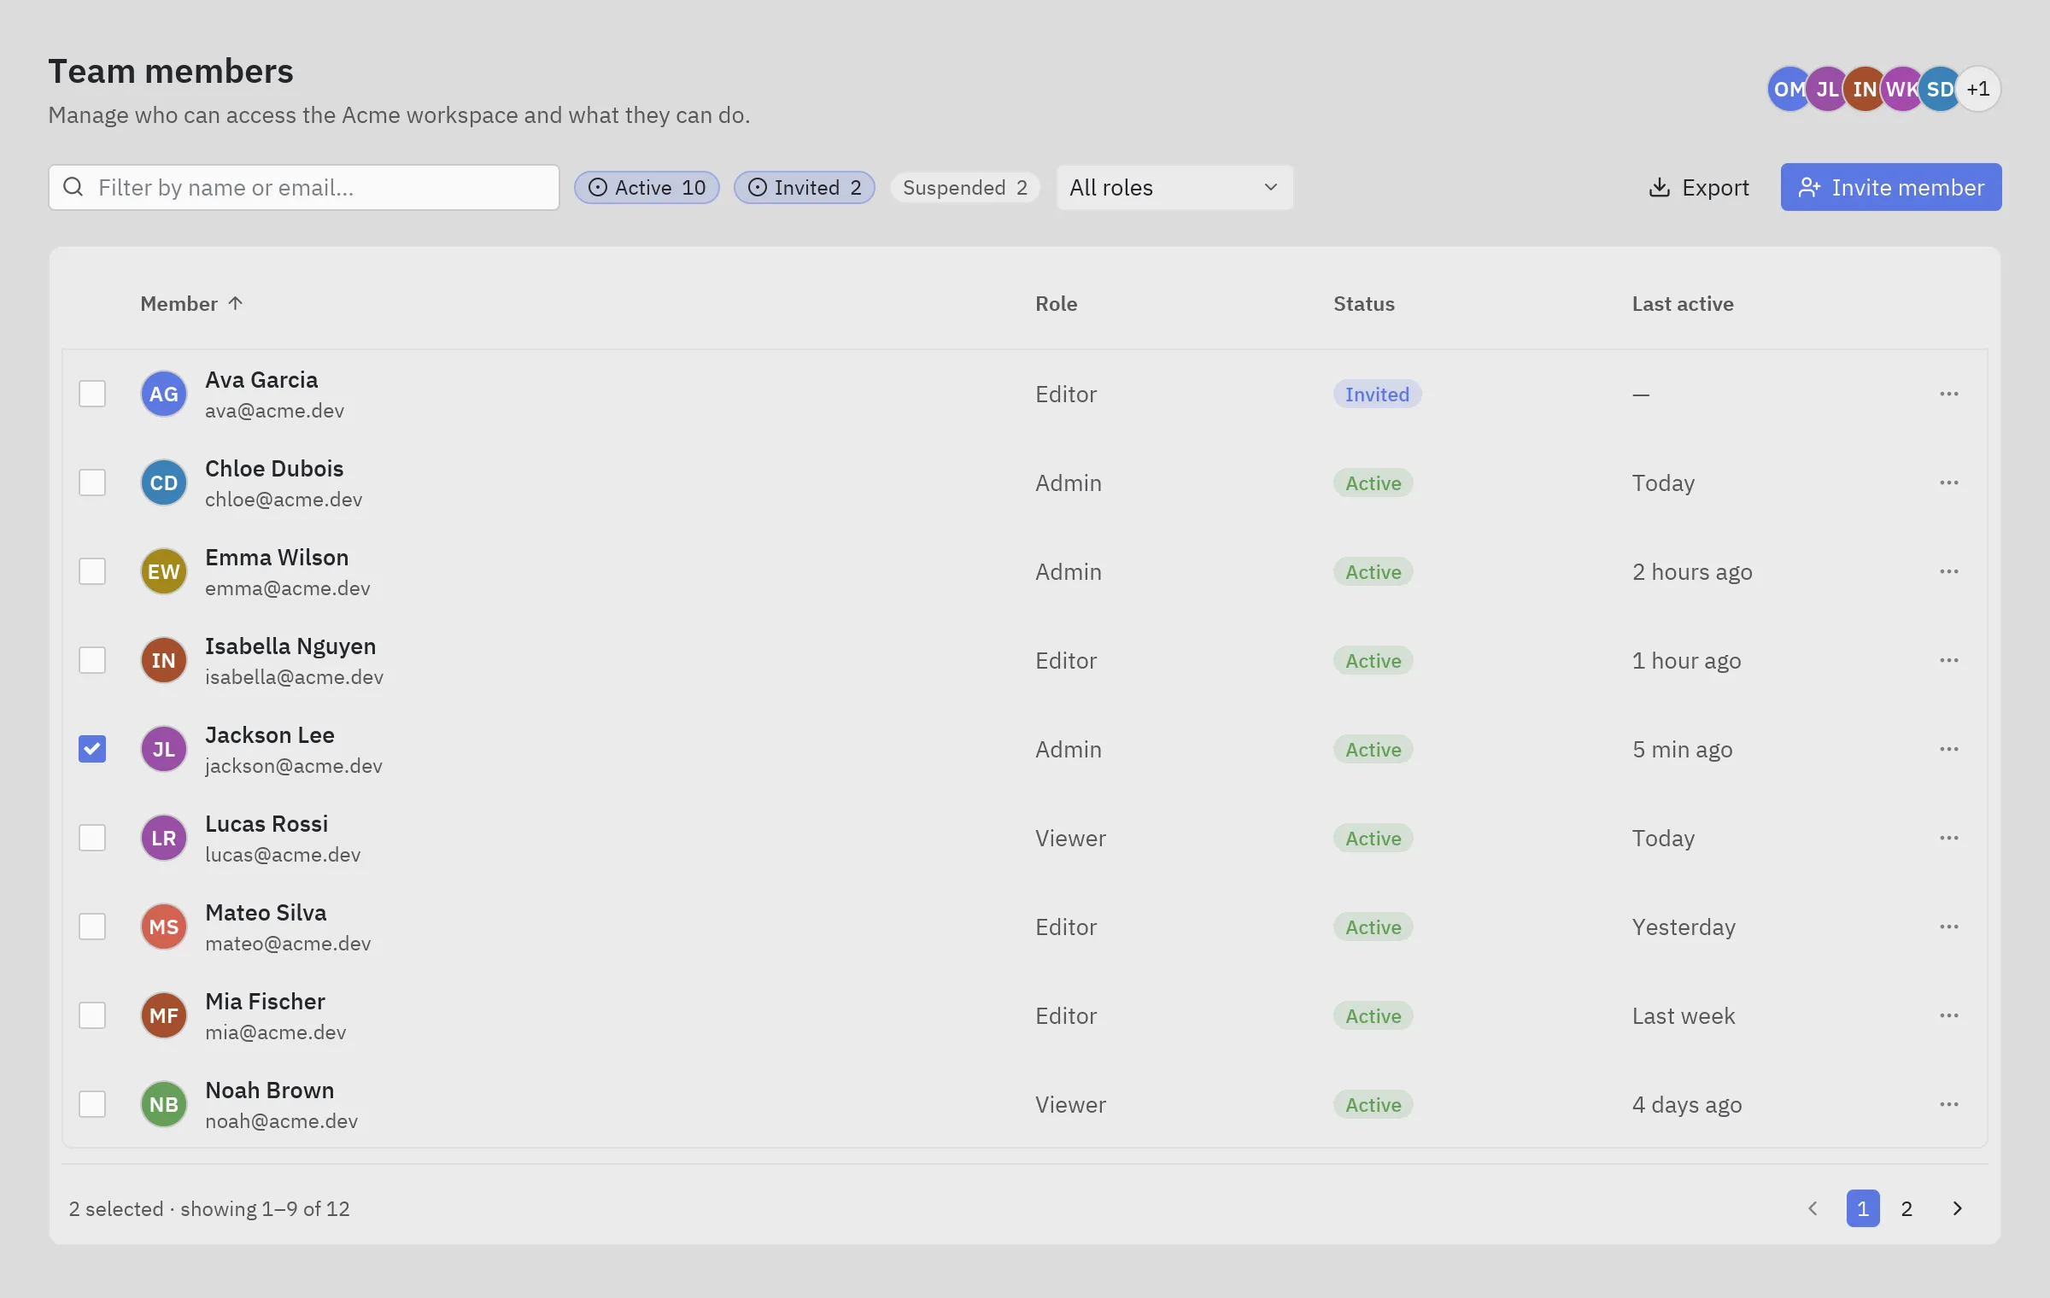Image resolution: width=2050 pixels, height=1298 pixels.
Task: Click the Export download icon
Action: tap(1659, 187)
